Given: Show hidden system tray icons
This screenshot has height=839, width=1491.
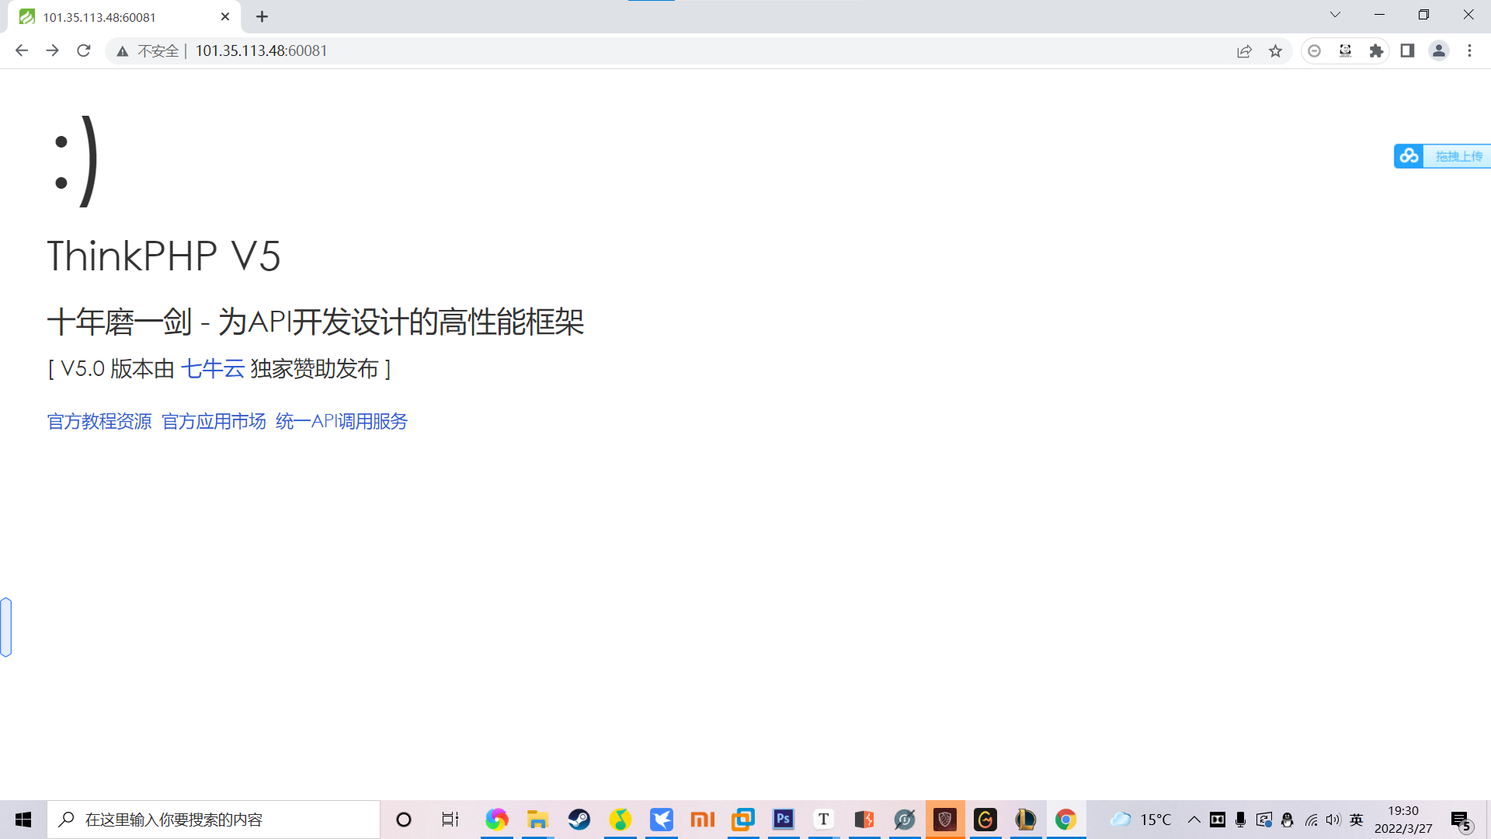Looking at the screenshot, I should 1194,820.
